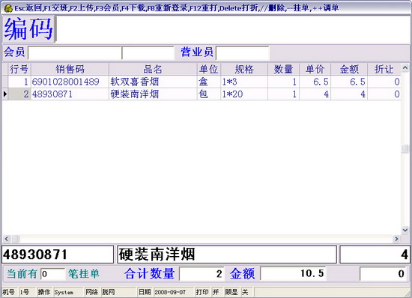Click the 硬装南洋烟 cell in the table
This screenshot has height=298, width=412.
tap(153, 94)
